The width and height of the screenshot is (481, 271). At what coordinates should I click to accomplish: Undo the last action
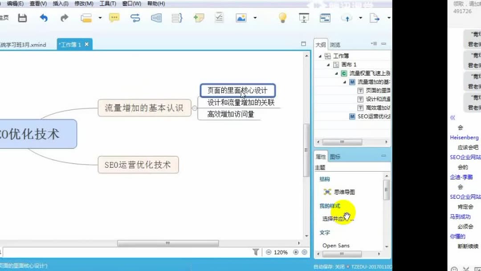[x=44, y=18]
